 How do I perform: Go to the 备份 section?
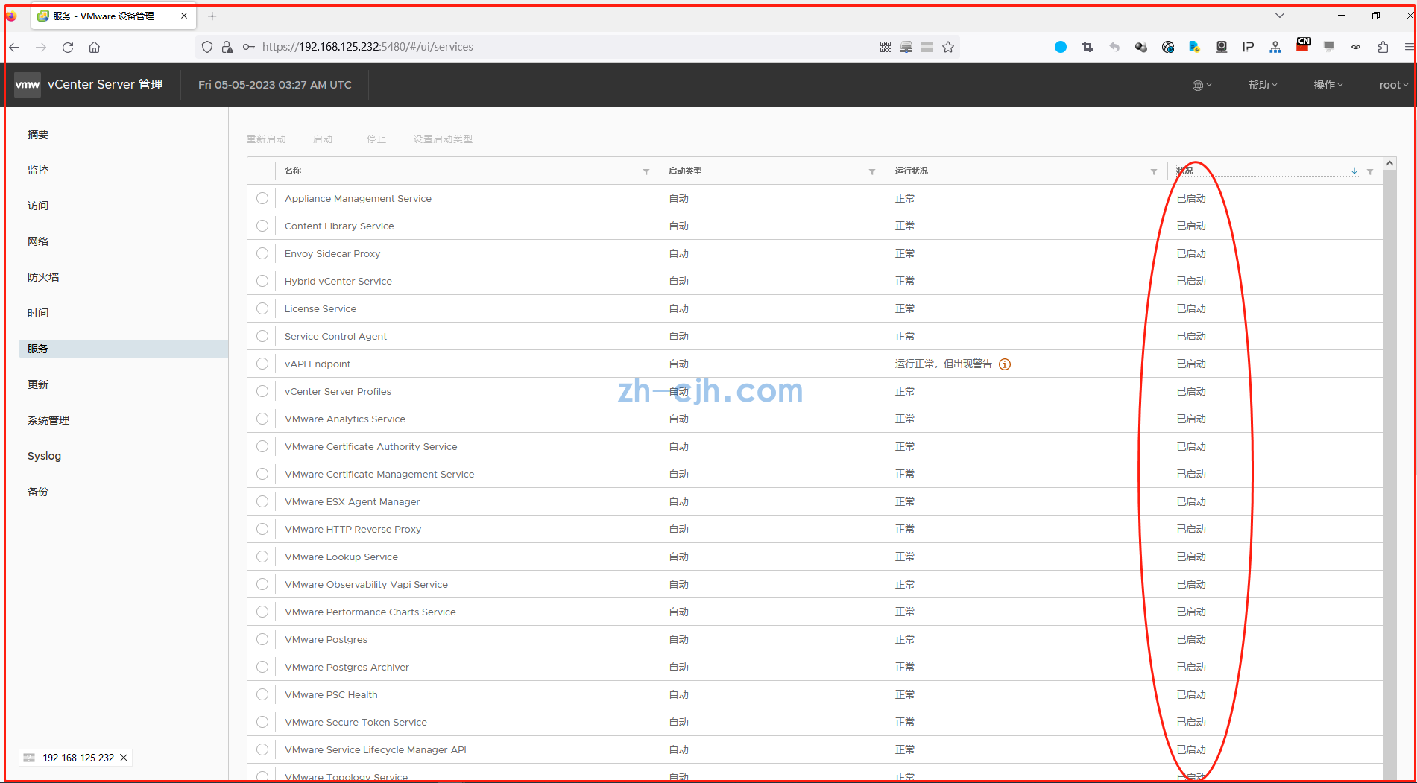pyautogui.click(x=38, y=492)
